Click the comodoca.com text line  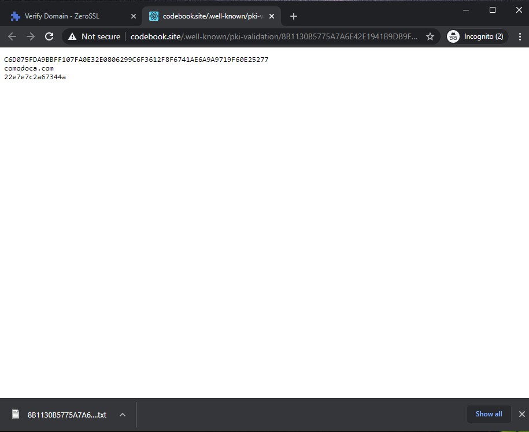(x=29, y=68)
